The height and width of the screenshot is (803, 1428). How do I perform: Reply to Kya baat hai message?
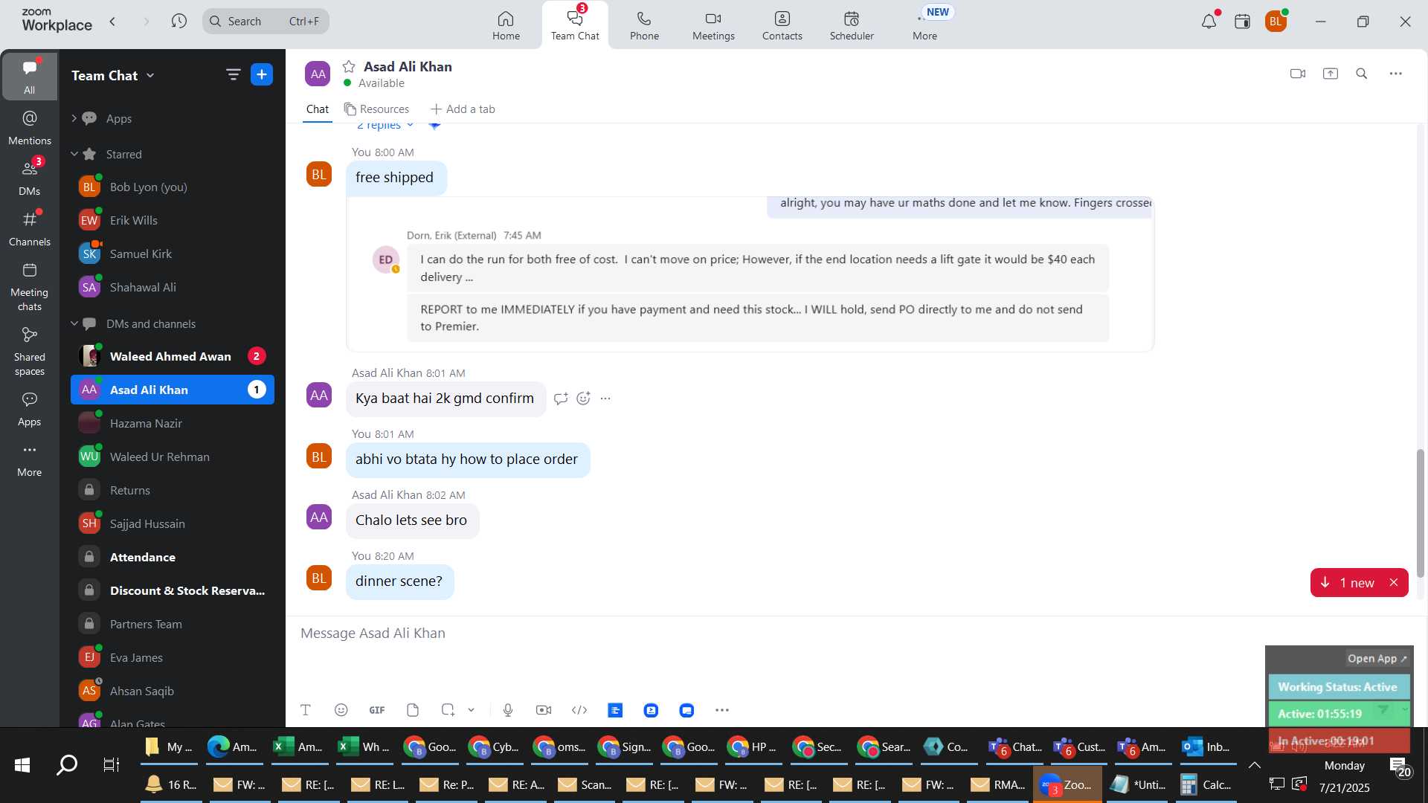coord(561,399)
